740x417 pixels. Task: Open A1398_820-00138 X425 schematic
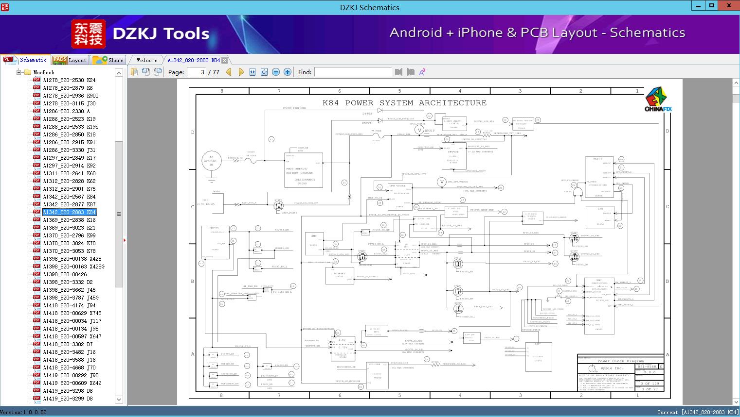pos(72,259)
